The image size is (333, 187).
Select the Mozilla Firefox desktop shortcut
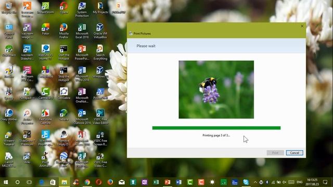[x=63, y=31]
